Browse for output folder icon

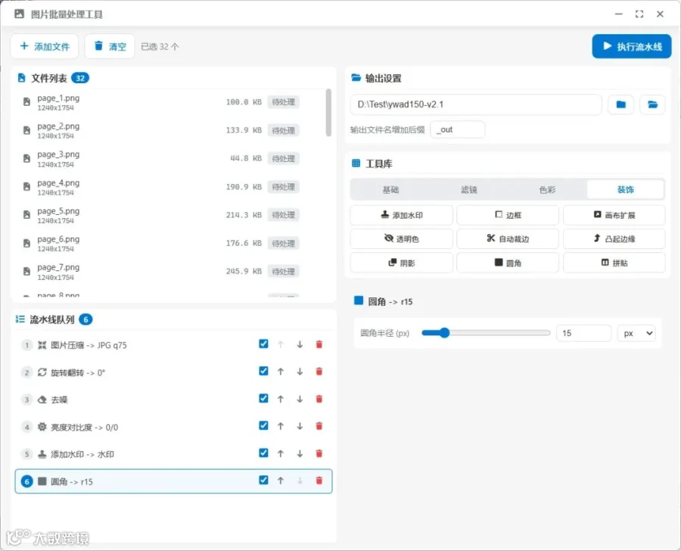click(x=620, y=104)
